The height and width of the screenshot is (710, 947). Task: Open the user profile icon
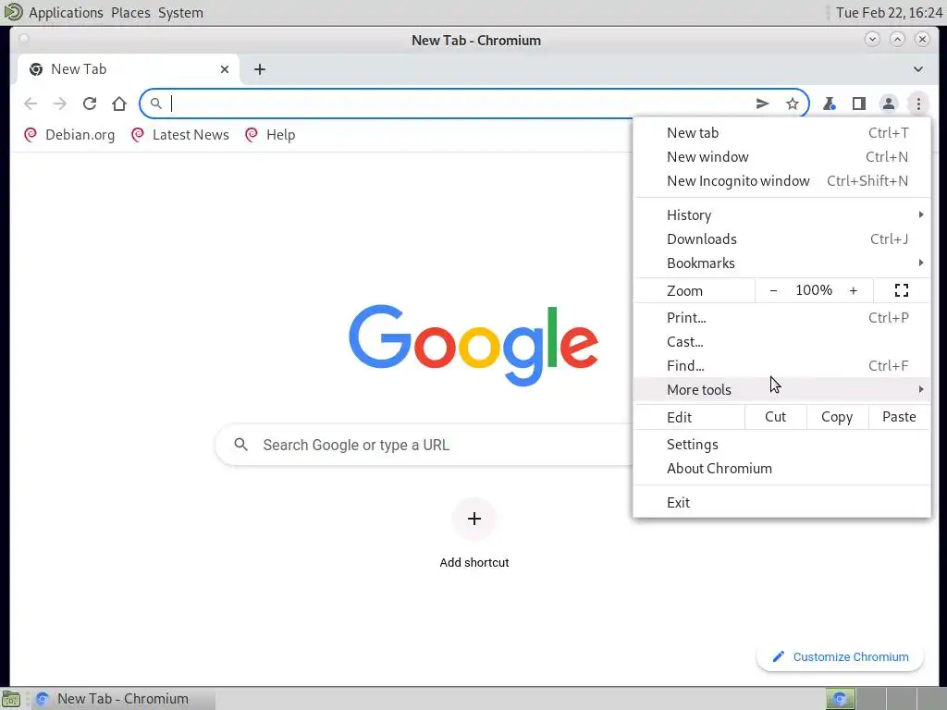[889, 104]
